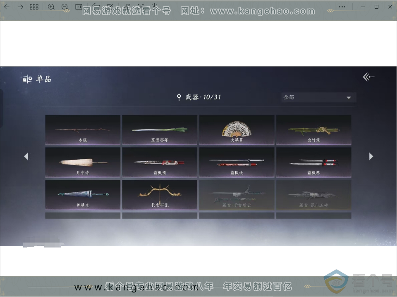Select the 长安不见 bow weapon card

click(160, 195)
